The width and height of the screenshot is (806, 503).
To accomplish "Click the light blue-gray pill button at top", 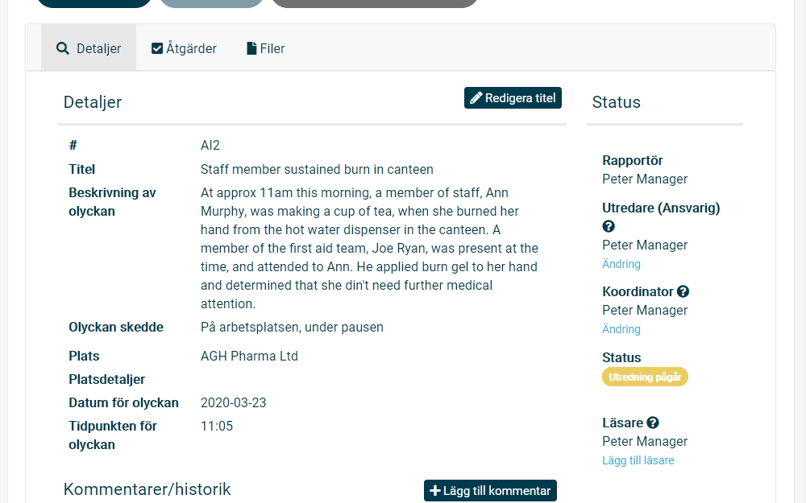I will [211, 2].
